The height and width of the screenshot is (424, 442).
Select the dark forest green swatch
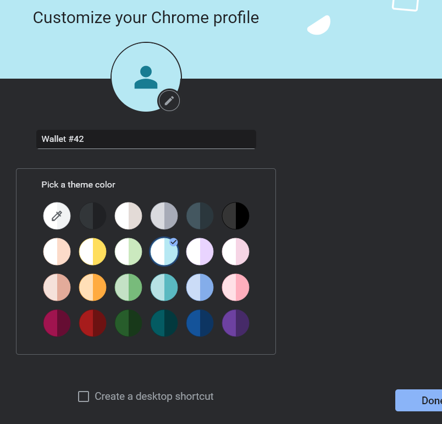point(128,323)
